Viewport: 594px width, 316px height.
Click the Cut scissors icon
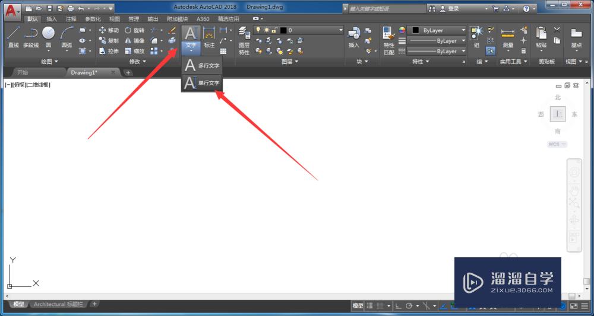click(x=557, y=30)
